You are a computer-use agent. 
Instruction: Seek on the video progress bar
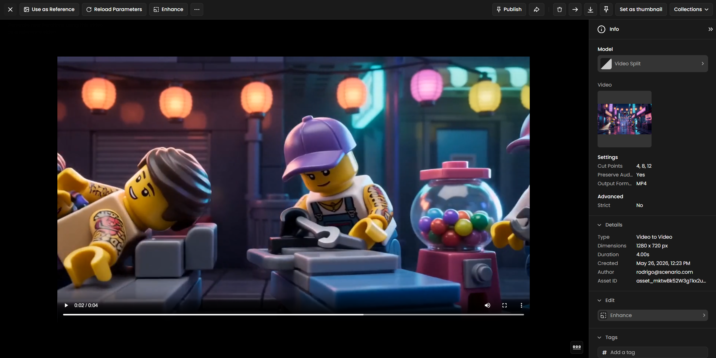point(293,314)
